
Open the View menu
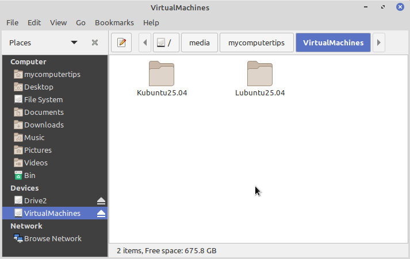[x=58, y=22]
